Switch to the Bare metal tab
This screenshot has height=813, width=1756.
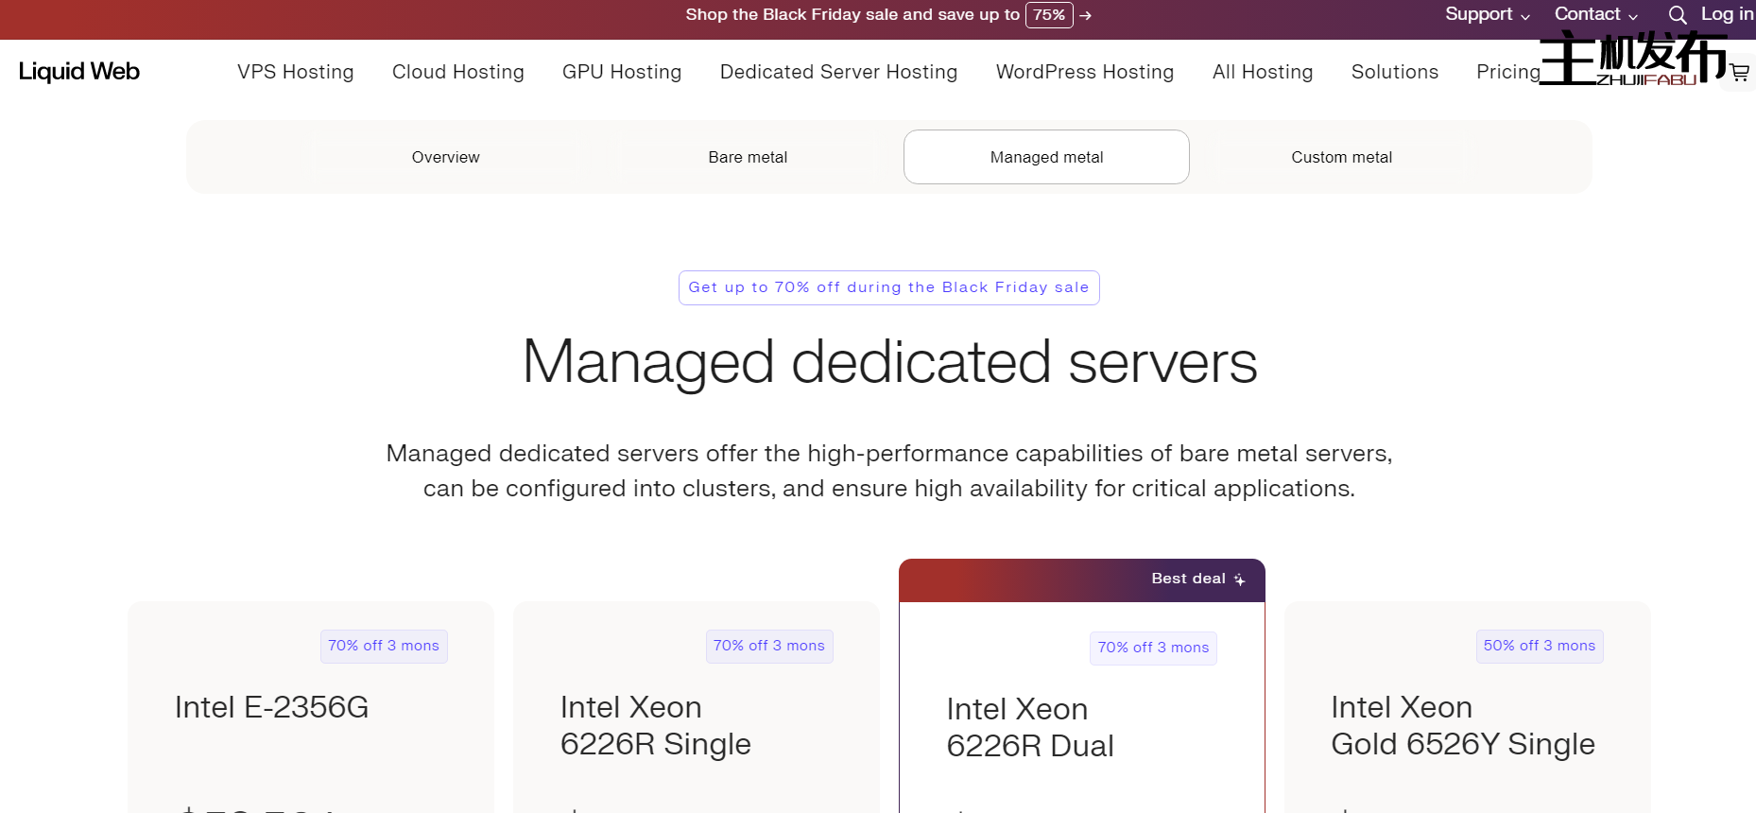[x=747, y=157]
